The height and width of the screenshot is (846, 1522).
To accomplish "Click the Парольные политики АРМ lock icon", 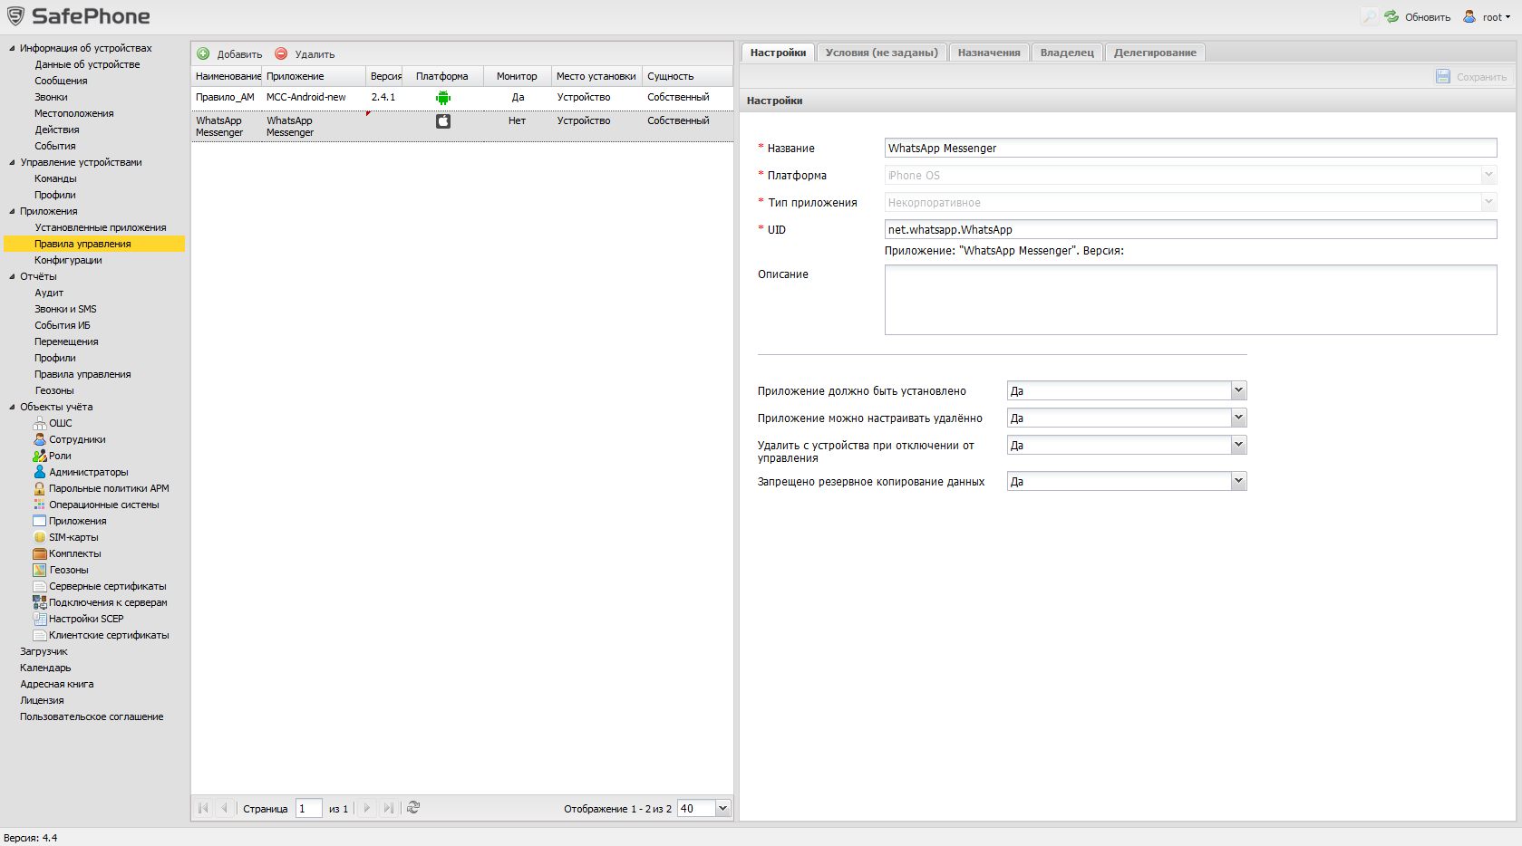I will pos(40,488).
